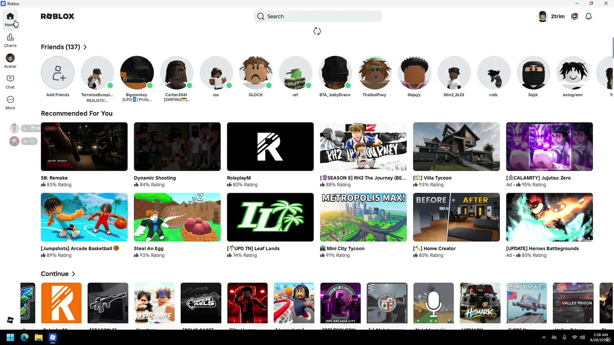Click the Roblox taskbar icon
Image resolution: width=614 pixels, height=345 pixels.
[53, 337]
